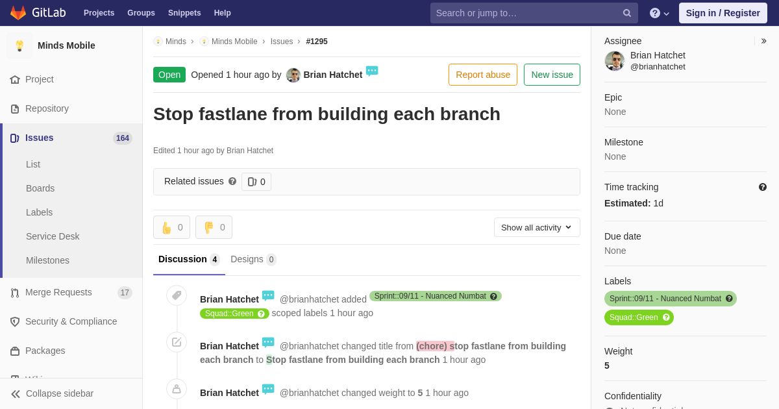Open the Groups menu in top bar

(x=141, y=13)
